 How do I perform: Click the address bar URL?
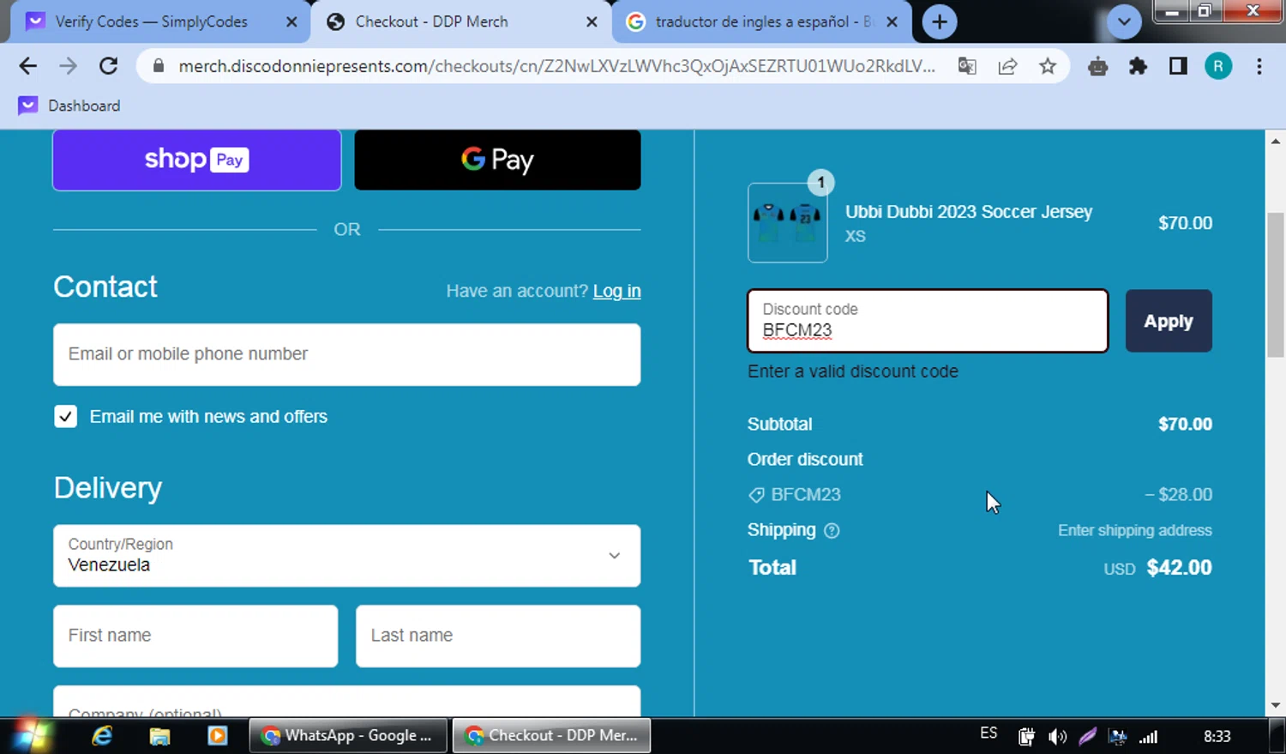(x=556, y=66)
